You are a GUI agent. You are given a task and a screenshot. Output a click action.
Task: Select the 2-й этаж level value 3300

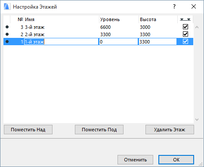(105, 34)
